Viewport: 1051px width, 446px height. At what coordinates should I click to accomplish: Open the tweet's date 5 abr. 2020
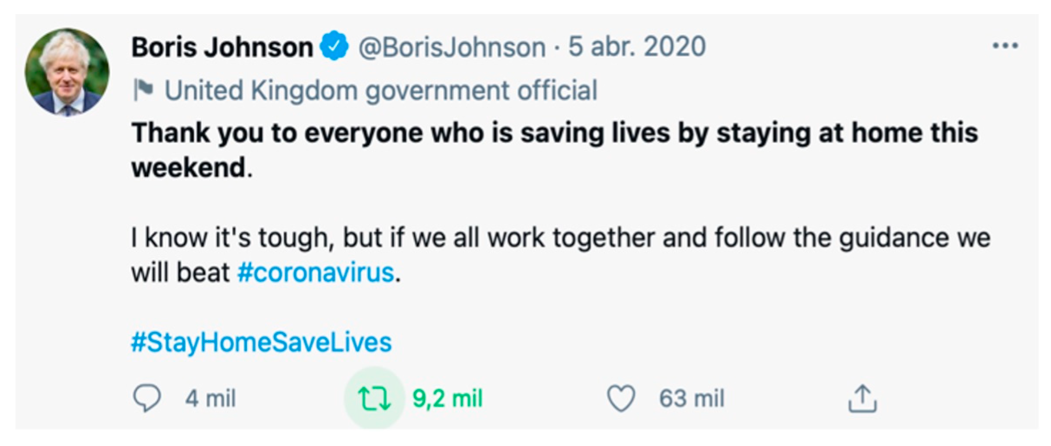[637, 47]
